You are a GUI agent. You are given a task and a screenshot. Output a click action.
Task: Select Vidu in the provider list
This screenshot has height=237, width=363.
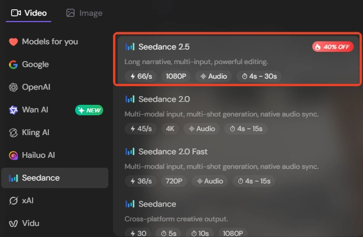point(55,223)
